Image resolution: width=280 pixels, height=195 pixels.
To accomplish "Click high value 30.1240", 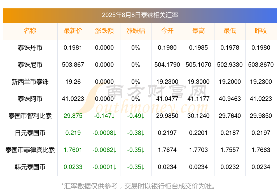I will click(199, 116).
